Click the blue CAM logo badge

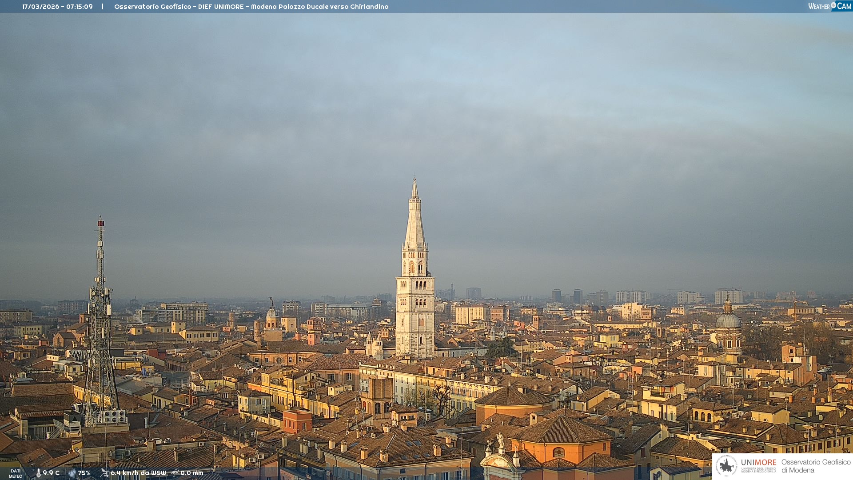(844, 6)
